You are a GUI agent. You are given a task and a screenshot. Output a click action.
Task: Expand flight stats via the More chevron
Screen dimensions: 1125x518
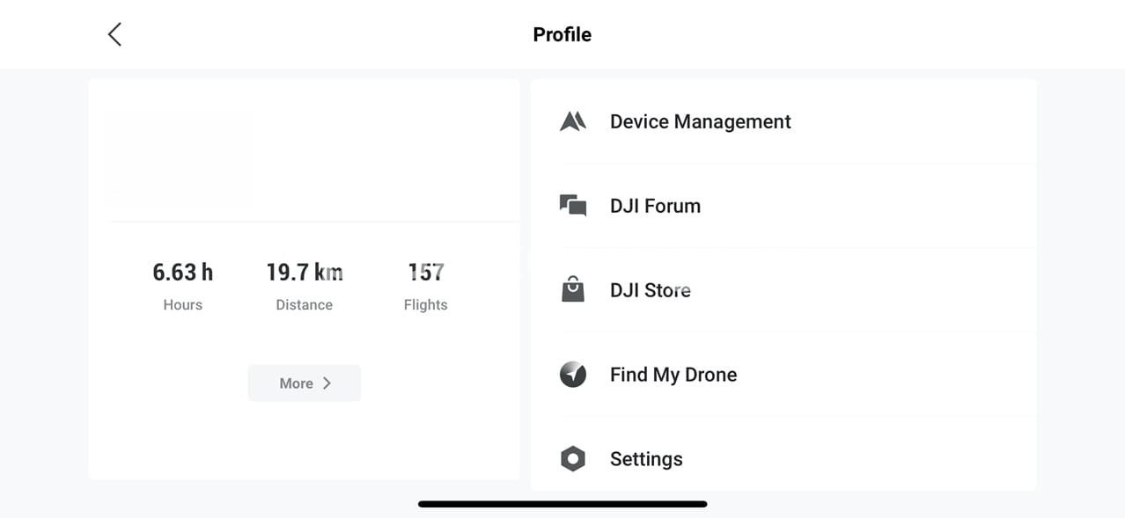(327, 383)
